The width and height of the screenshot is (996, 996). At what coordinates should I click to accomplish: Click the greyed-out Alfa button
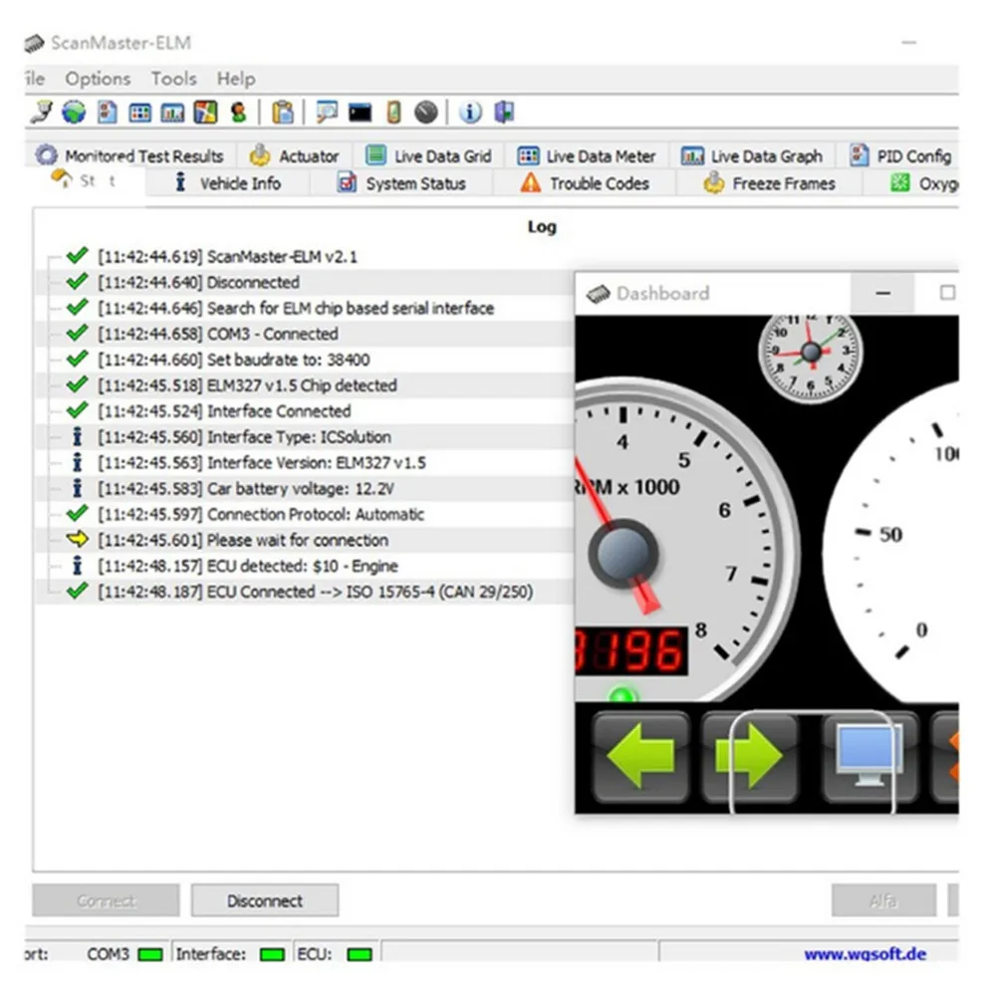point(883,900)
